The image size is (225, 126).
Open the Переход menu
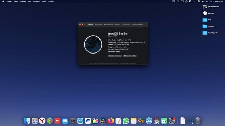tap(37, 1)
